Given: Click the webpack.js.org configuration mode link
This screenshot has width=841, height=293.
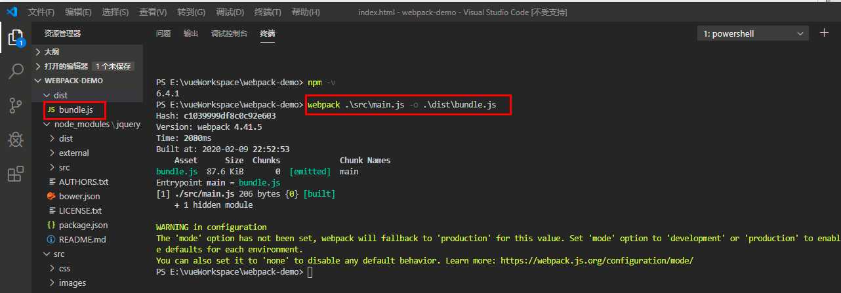Looking at the screenshot, I should (x=596, y=260).
